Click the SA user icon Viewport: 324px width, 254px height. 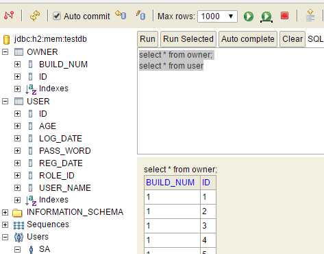(31, 249)
